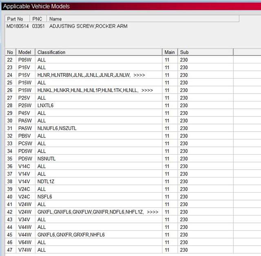
Task: Click the Applicable Vehicle Models title bar
Action: click(x=131, y=7)
